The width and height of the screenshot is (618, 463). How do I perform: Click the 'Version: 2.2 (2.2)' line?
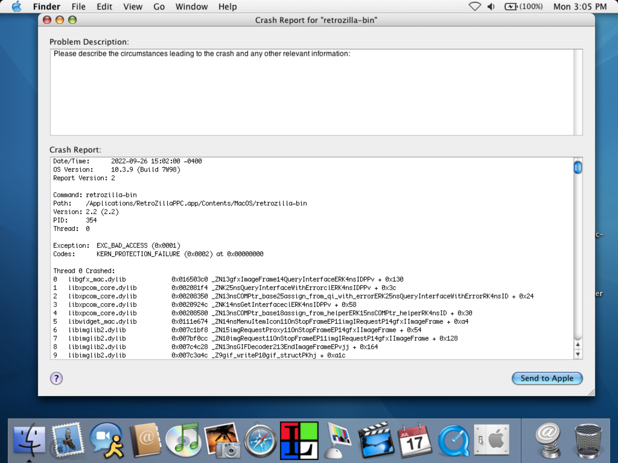(x=86, y=212)
